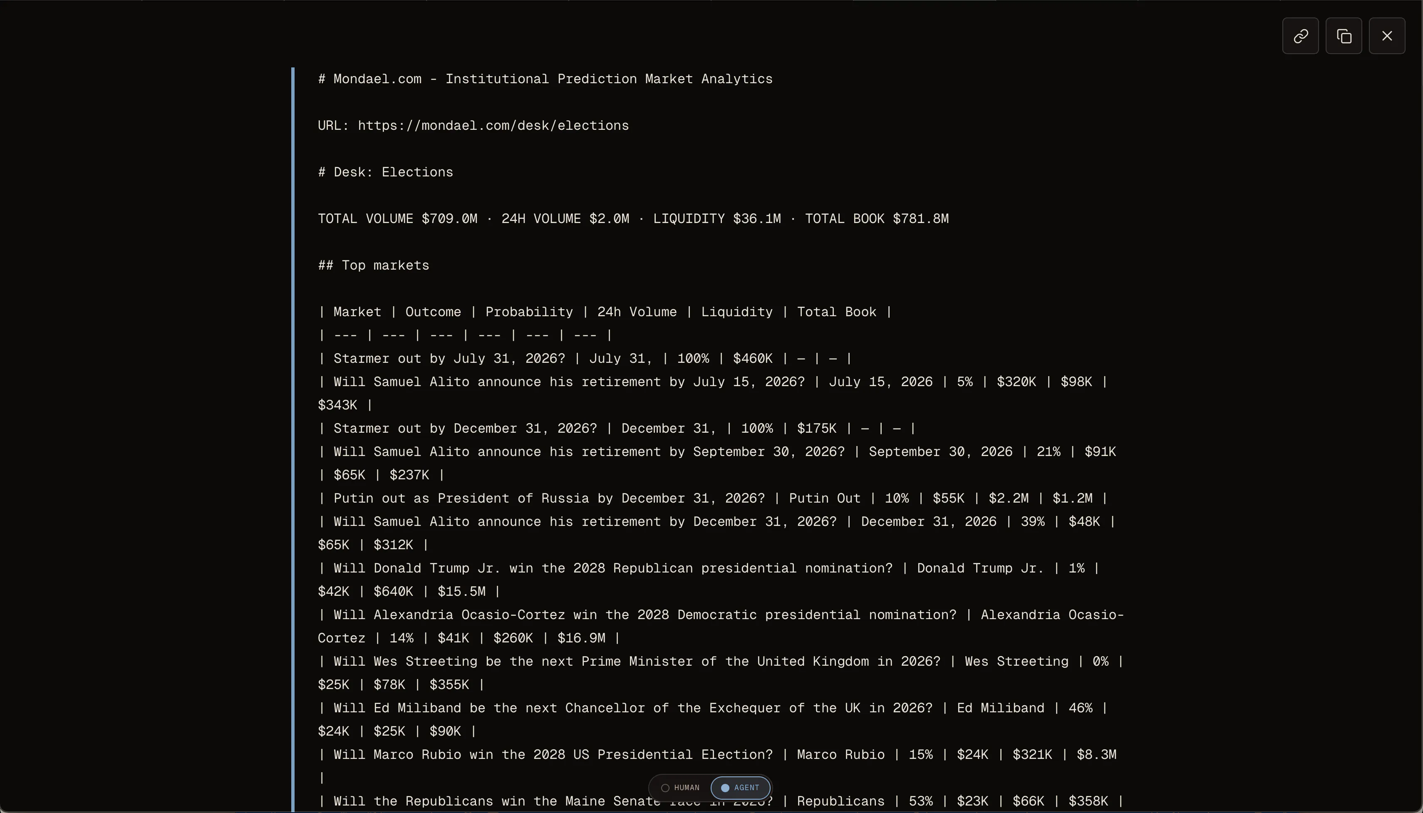Screen dimensions: 1423x813
Task: Click the Alexandria Ocasio-Cortez nomination market row
Action: 721,626
